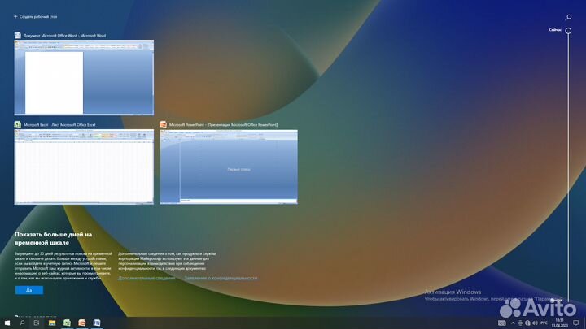Click the Сейчас timeline slider handle

(x=568, y=31)
